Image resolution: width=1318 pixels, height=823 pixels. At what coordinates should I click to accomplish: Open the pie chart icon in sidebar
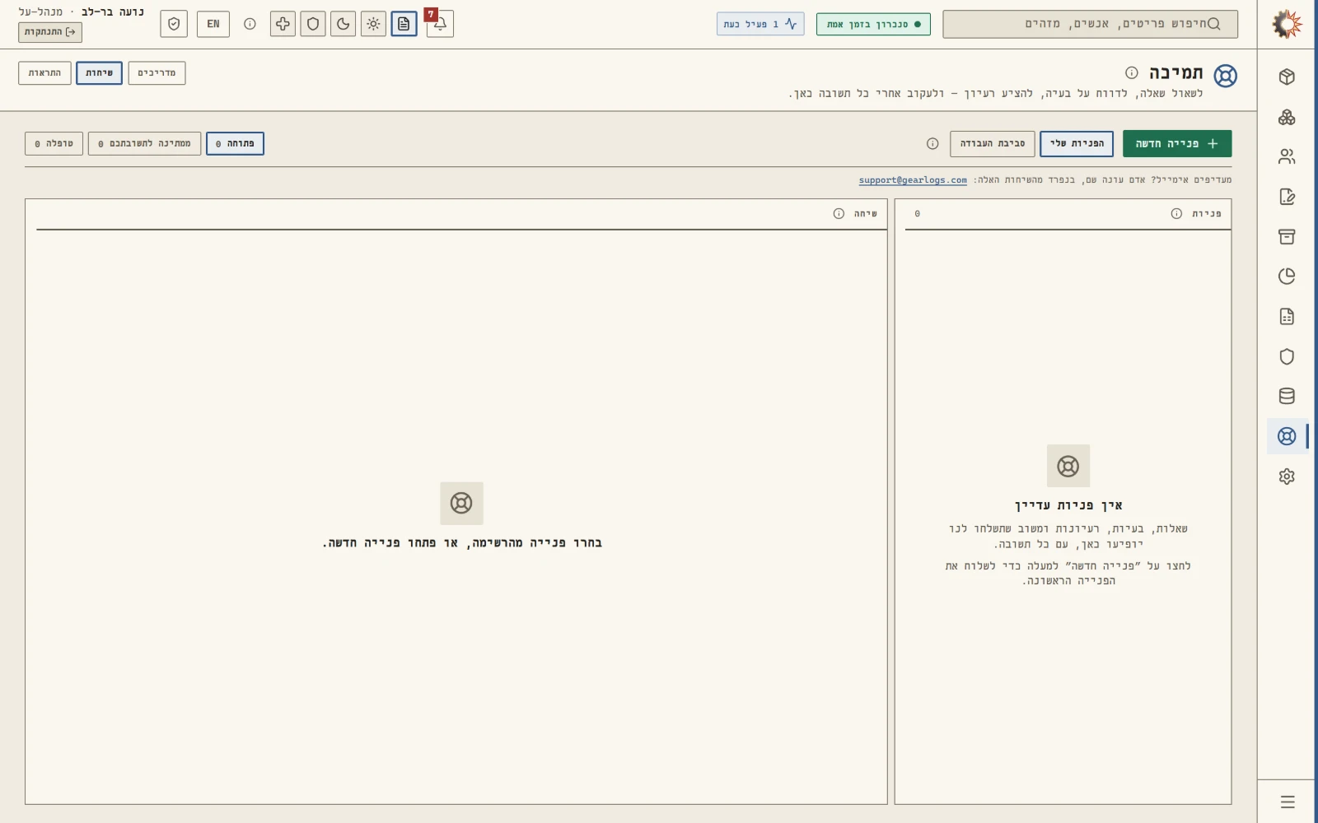pos(1287,277)
